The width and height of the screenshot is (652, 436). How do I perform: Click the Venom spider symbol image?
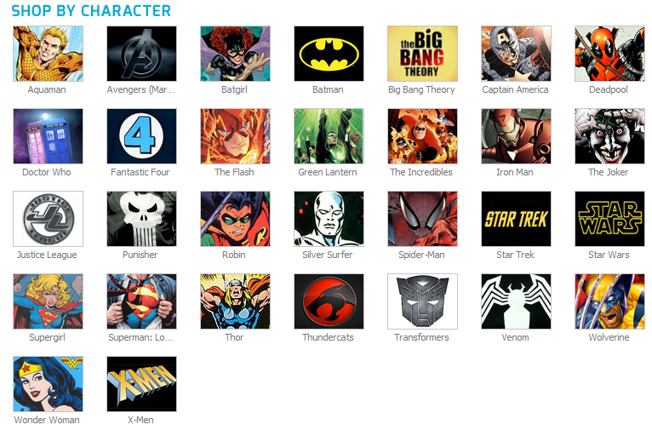click(516, 301)
